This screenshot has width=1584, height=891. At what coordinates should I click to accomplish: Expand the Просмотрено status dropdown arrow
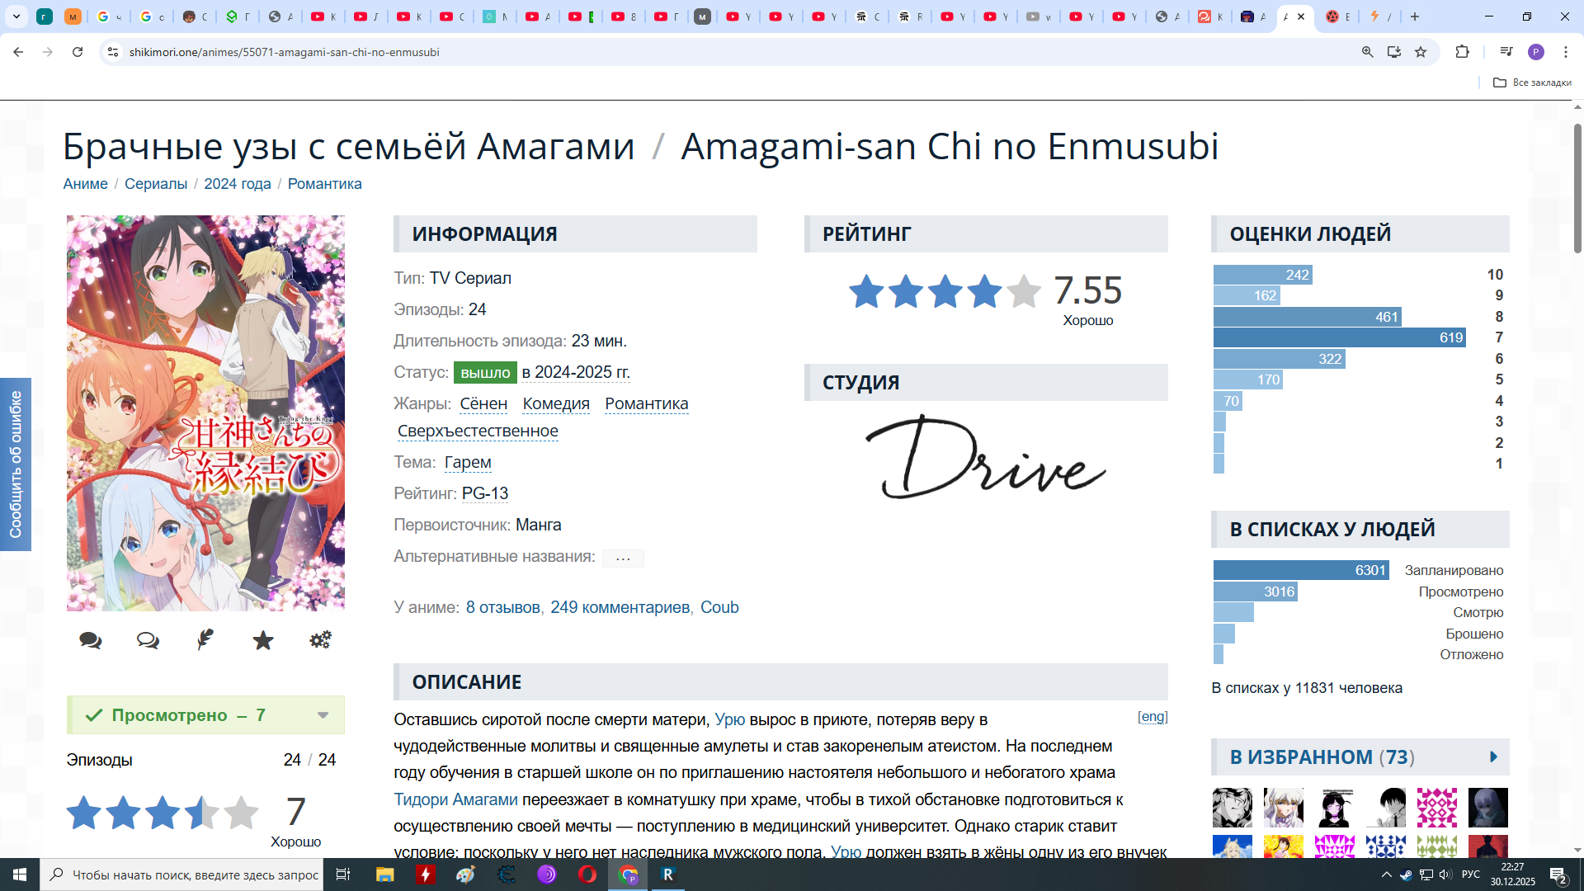click(323, 715)
